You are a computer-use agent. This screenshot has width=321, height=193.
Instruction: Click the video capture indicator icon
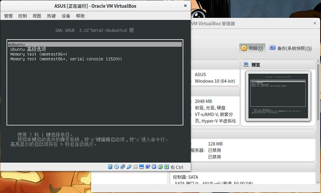[x=148, y=167]
